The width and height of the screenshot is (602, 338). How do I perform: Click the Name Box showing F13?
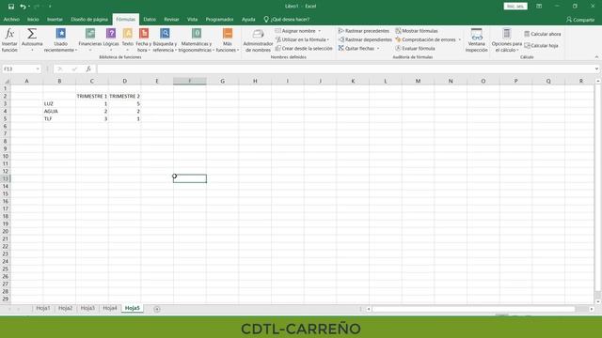(x=19, y=69)
